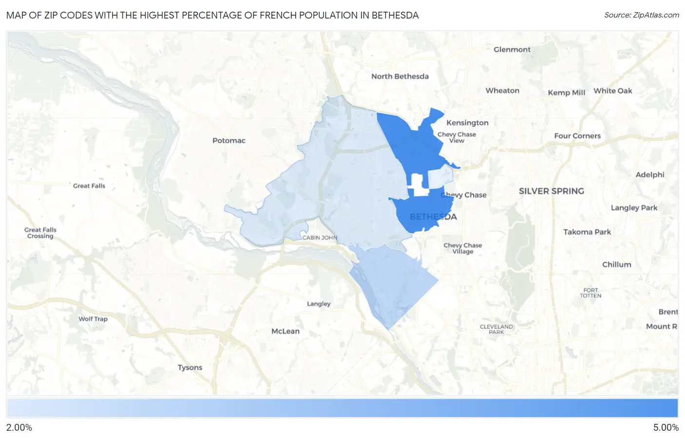The width and height of the screenshot is (685, 438).
Task: Click the Chevy Chase View label
Action: (x=457, y=137)
